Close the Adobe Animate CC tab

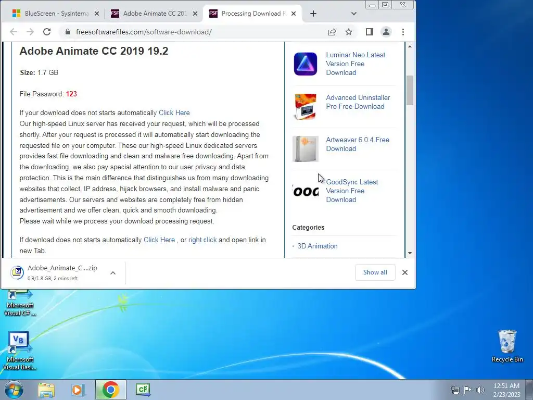click(x=195, y=14)
